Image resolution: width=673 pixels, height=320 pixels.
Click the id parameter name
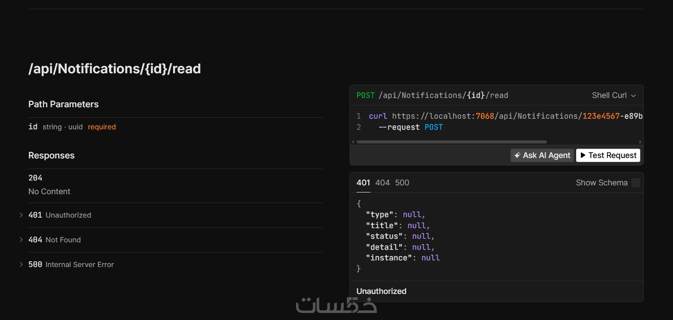pyautogui.click(x=33, y=127)
